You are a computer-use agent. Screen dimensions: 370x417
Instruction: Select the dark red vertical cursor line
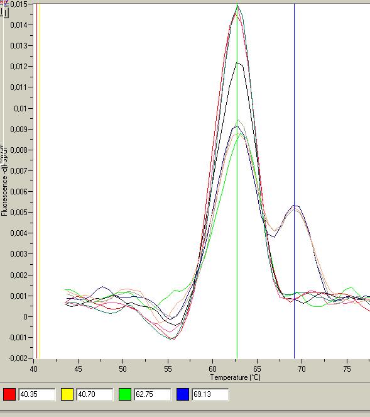(x=36, y=181)
